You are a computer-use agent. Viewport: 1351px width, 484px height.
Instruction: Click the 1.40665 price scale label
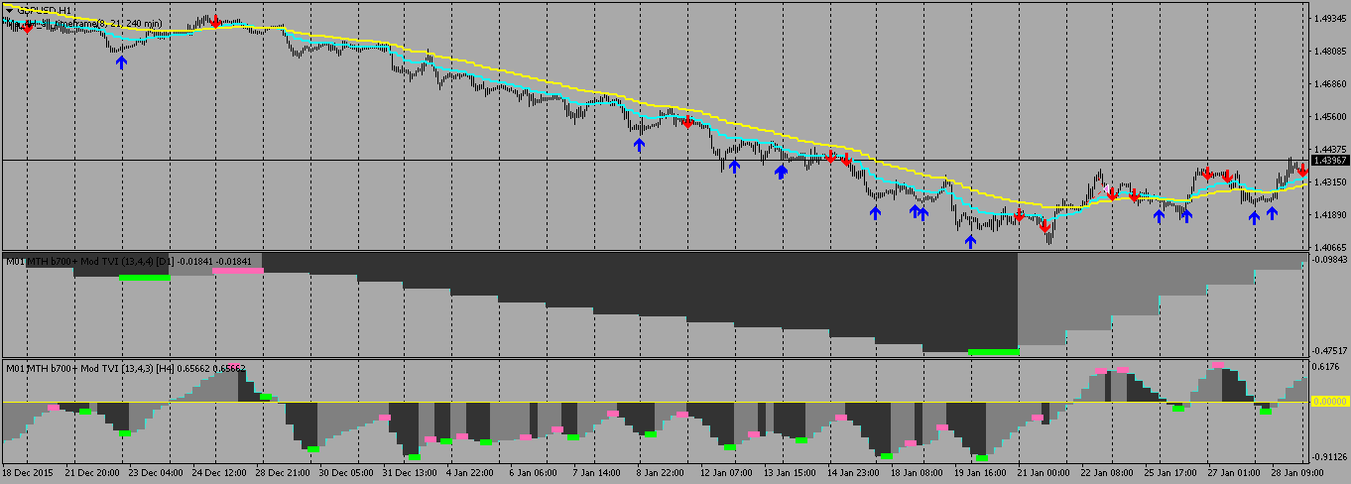(1329, 248)
